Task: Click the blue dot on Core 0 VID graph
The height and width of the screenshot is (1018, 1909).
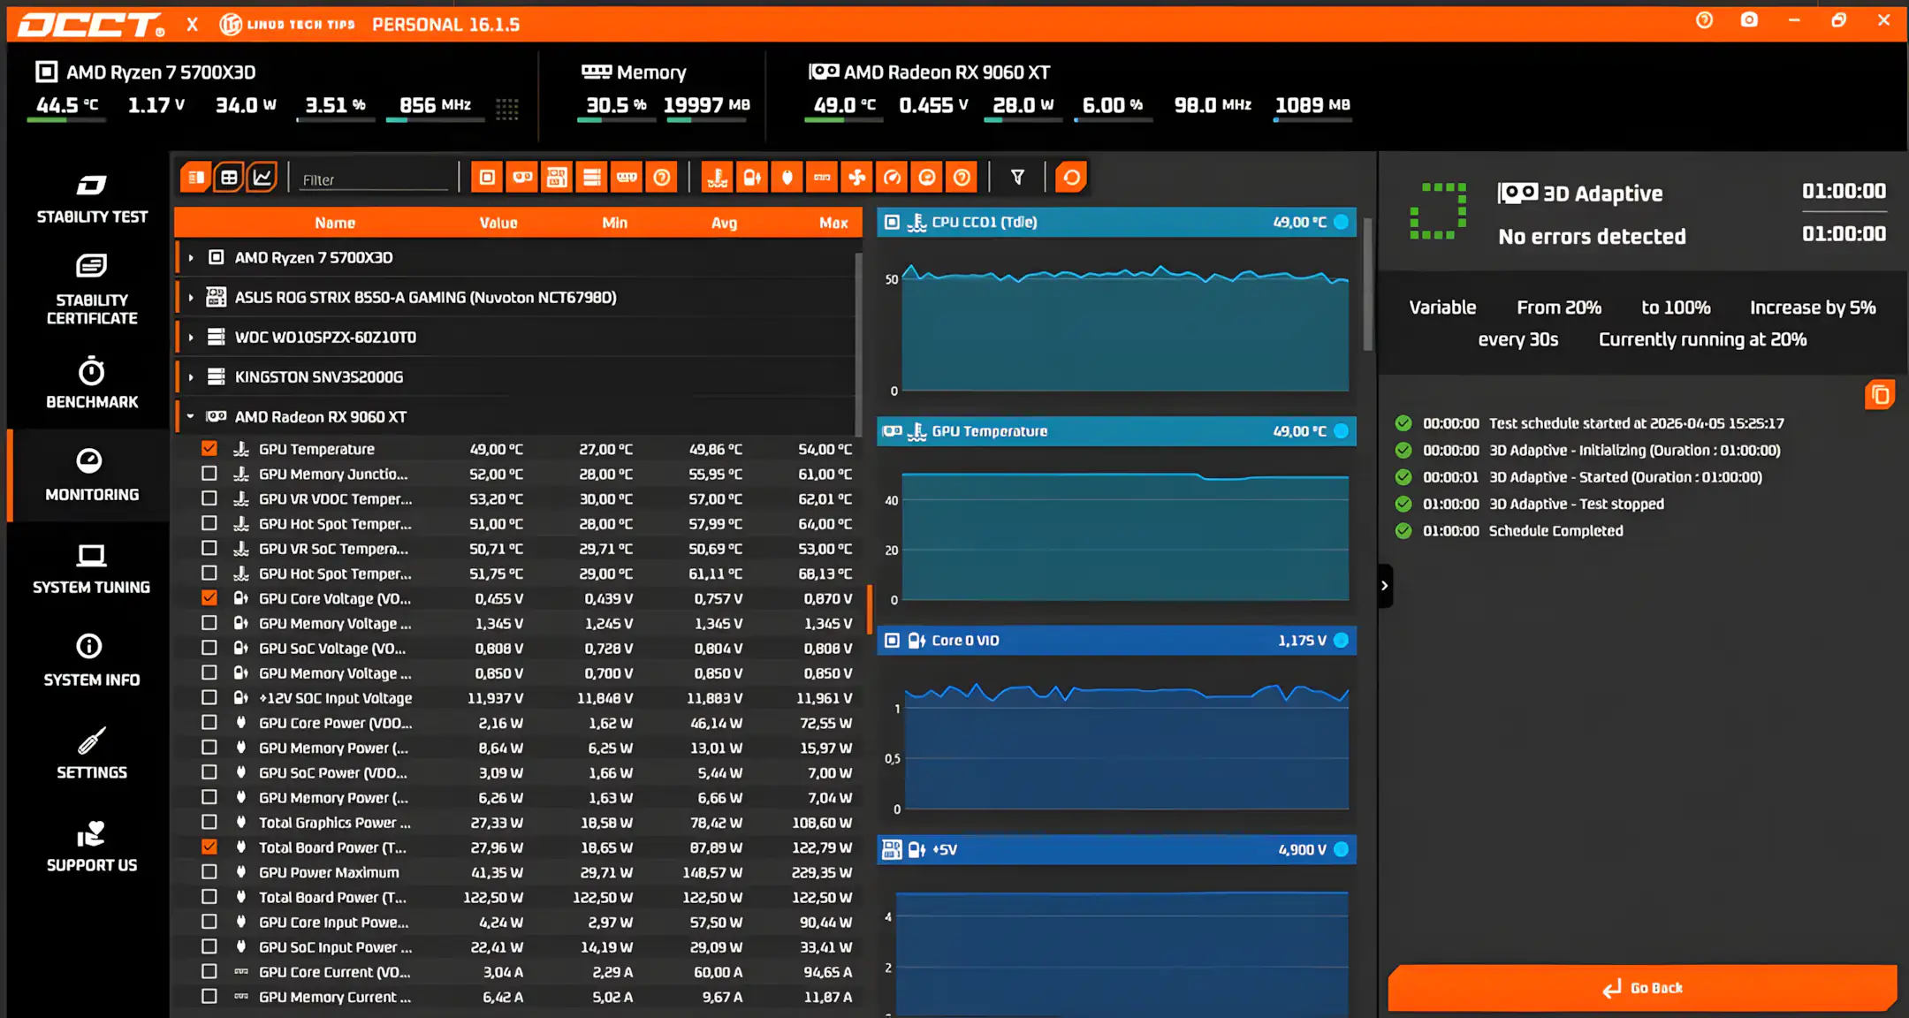Action: coord(1342,641)
